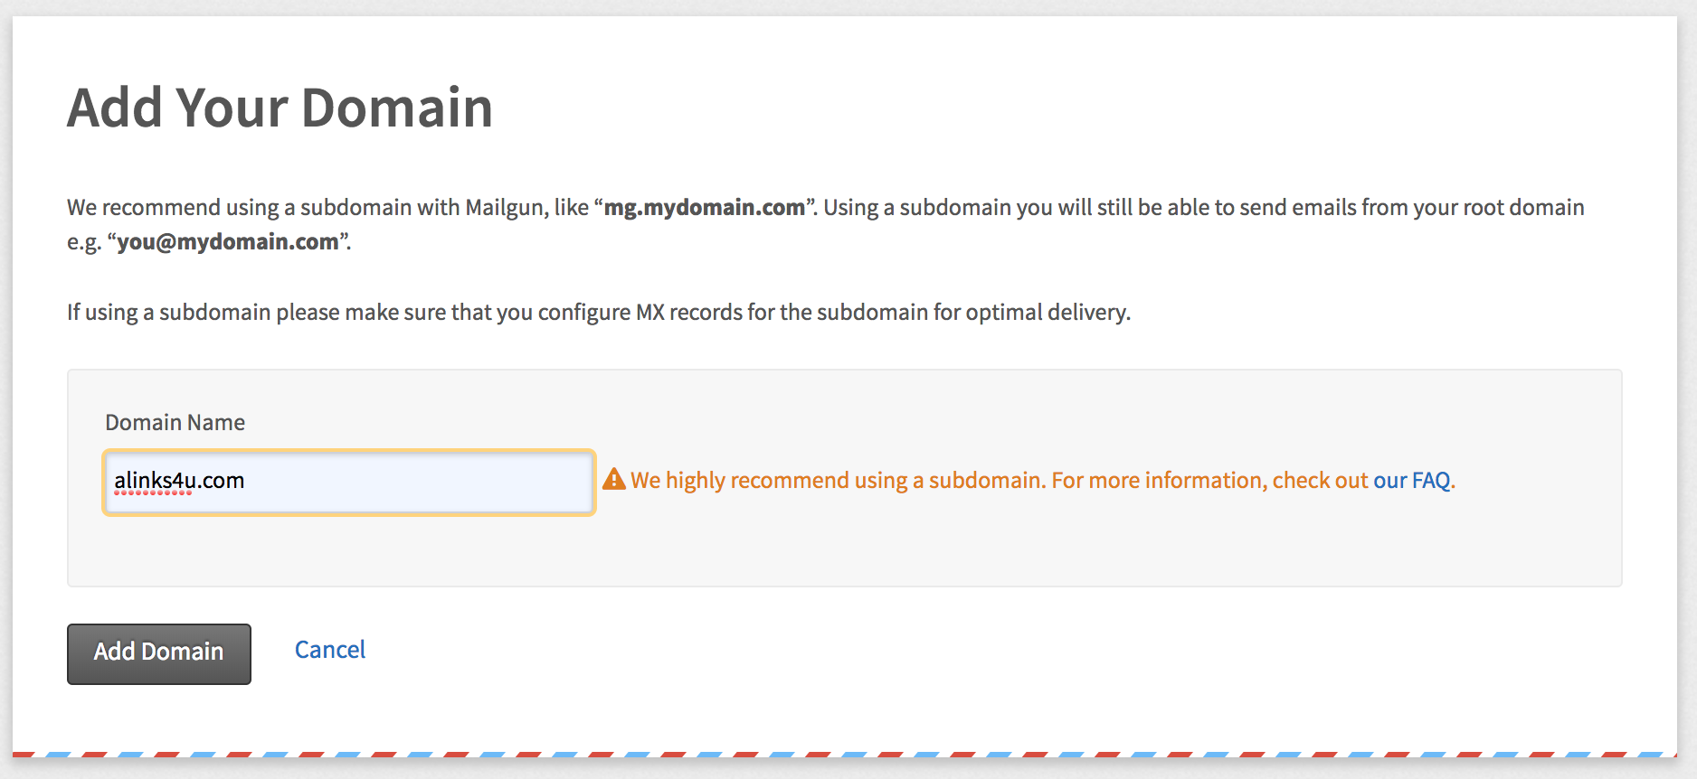1697x779 pixels.
Task: Open the "our FAQ" link
Action: pos(1411,480)
